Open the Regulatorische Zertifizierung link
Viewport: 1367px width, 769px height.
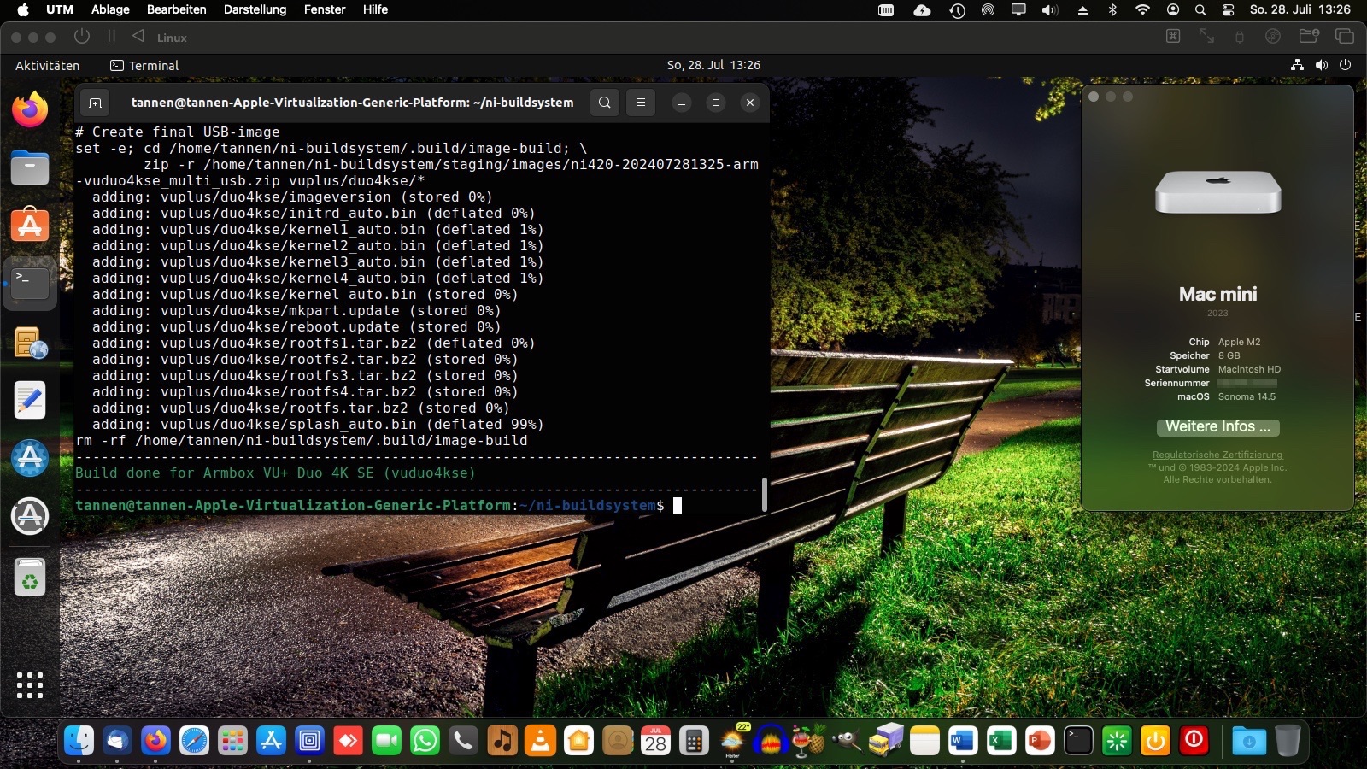point(1217,455)
